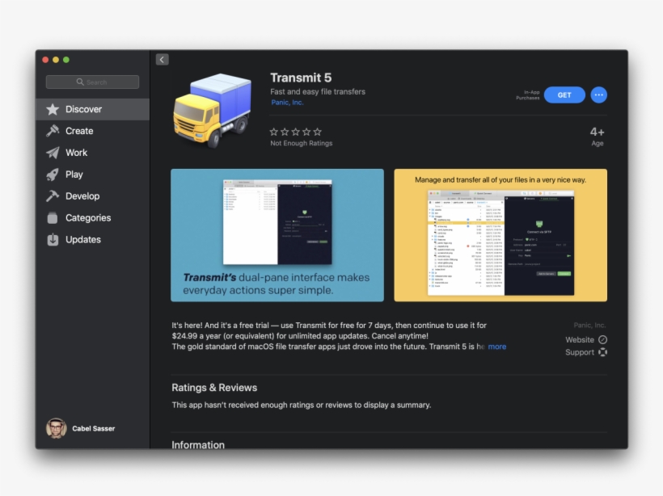The height and width of the screenshot is (496, 663).
Task: Switch to the Discover section label
Action: tap(82, 108)
